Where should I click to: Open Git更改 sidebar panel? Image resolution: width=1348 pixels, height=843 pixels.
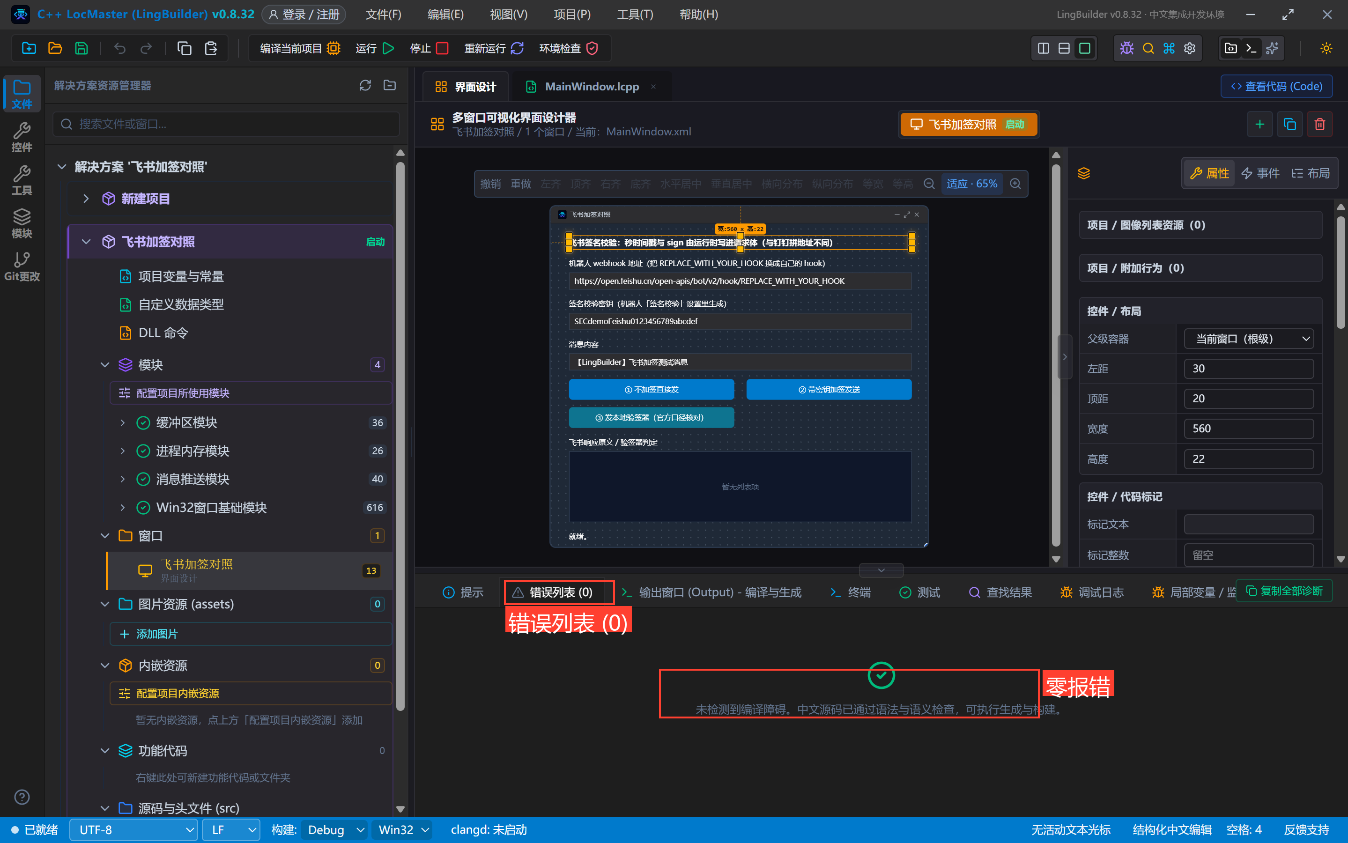pos(22,266)
